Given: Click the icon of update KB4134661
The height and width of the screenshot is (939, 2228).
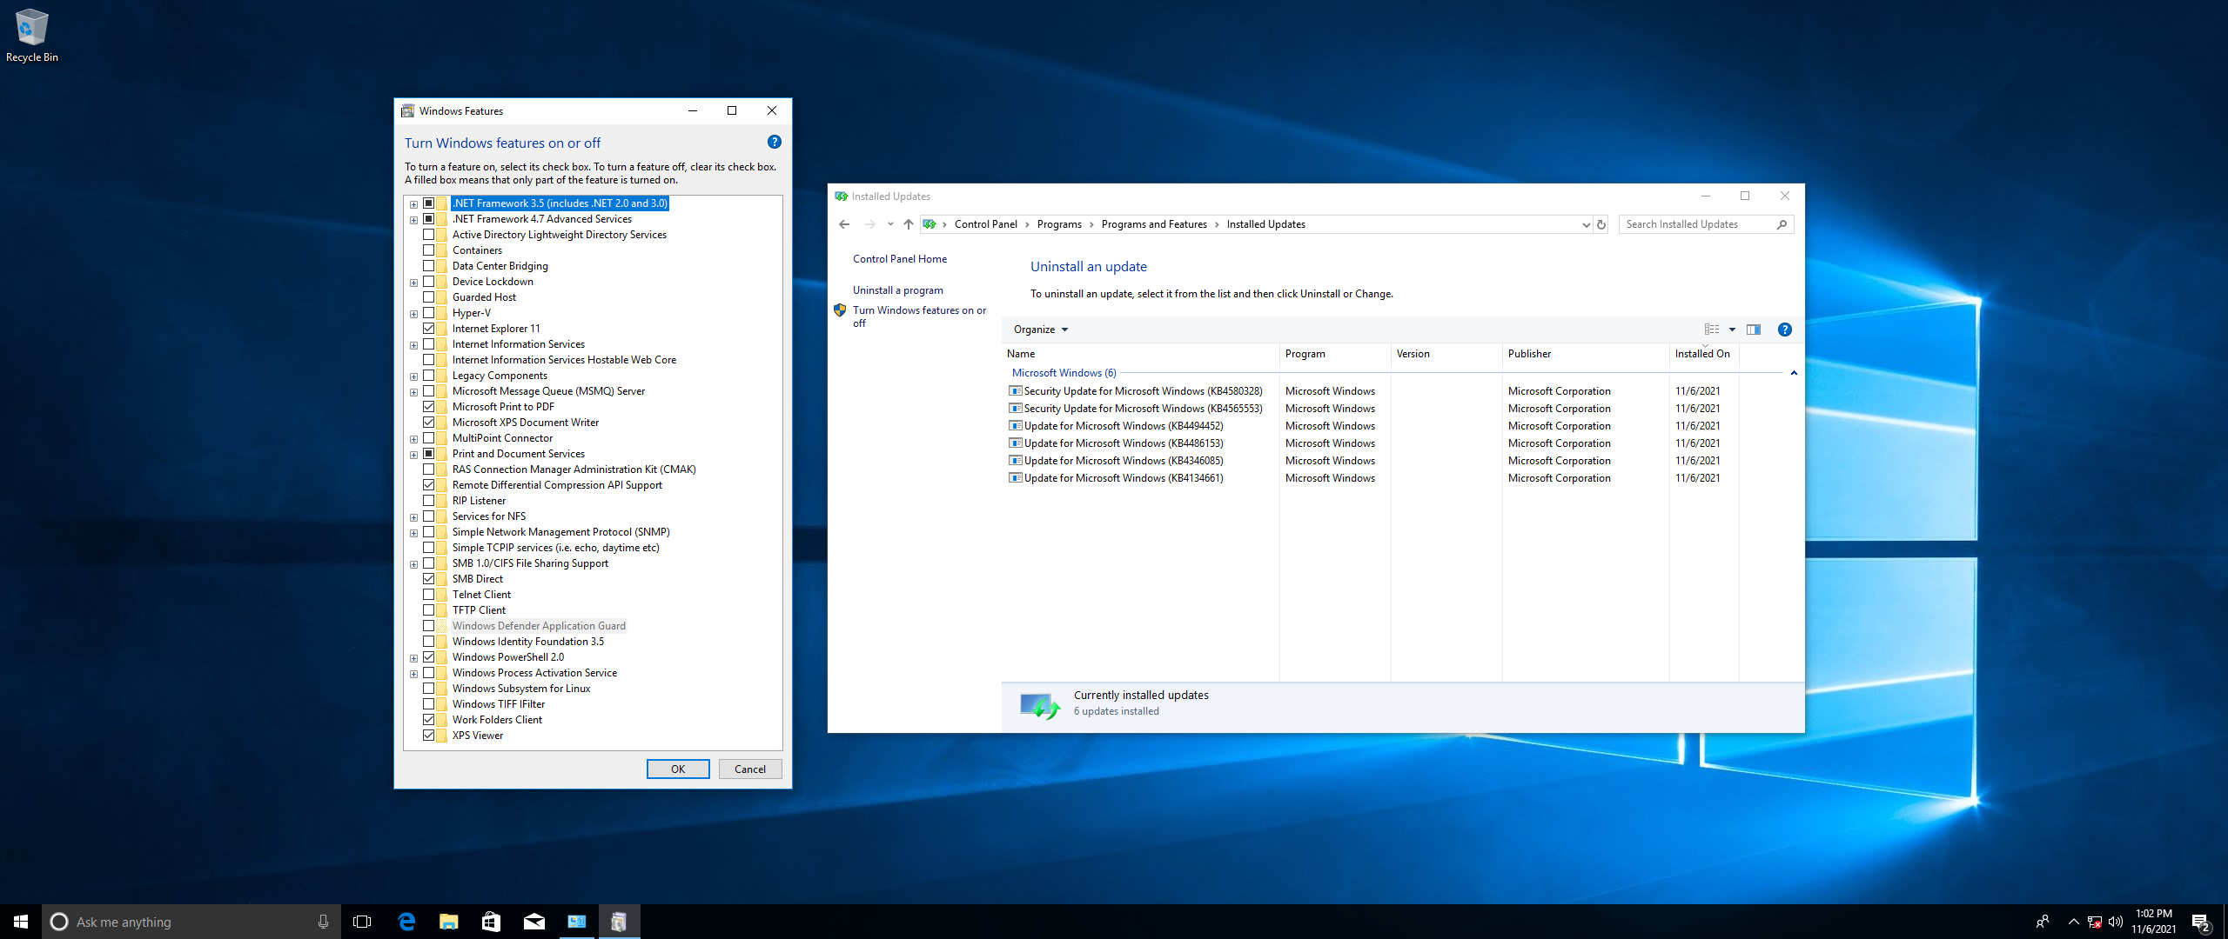Looking at the screenshot, I should tap(1015, 478).
